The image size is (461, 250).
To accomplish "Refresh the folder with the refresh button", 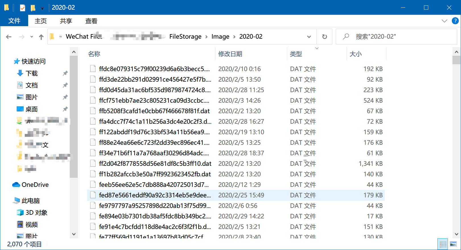I will pyautogui.click(x=324, y=37).
